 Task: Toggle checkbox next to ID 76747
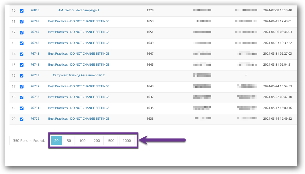[x=22, y=32]
